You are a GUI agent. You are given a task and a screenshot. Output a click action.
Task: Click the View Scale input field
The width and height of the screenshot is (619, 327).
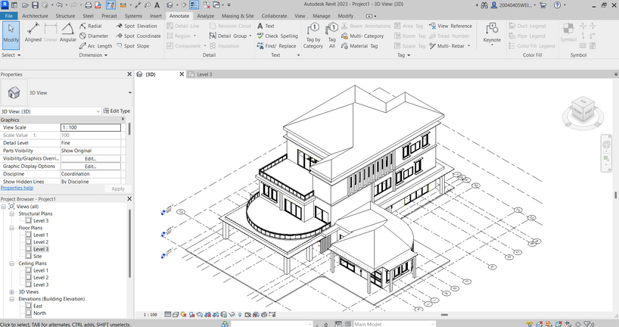(x=90, y=128)
